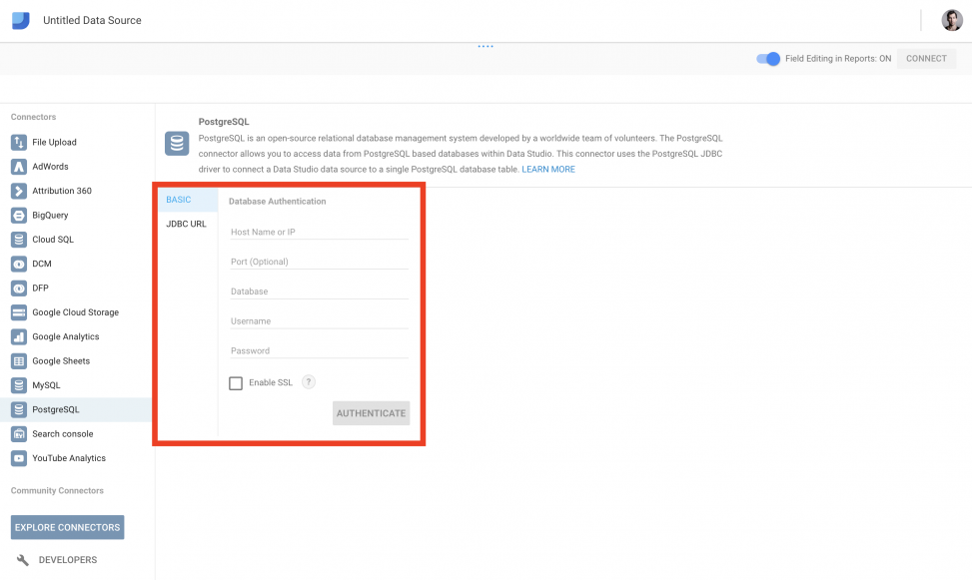Image resolution: width=972 pixels, height=580 pixels.
Task: Select the BASIC tab
Action: click(x=187, y=200)
